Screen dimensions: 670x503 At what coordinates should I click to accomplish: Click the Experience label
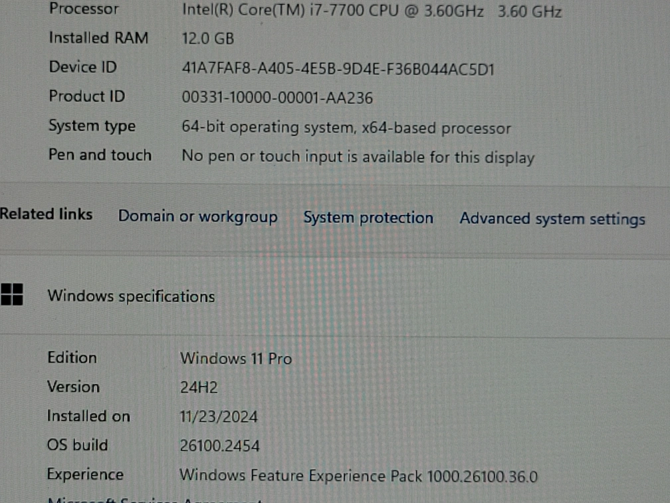[x=85, y=474]
